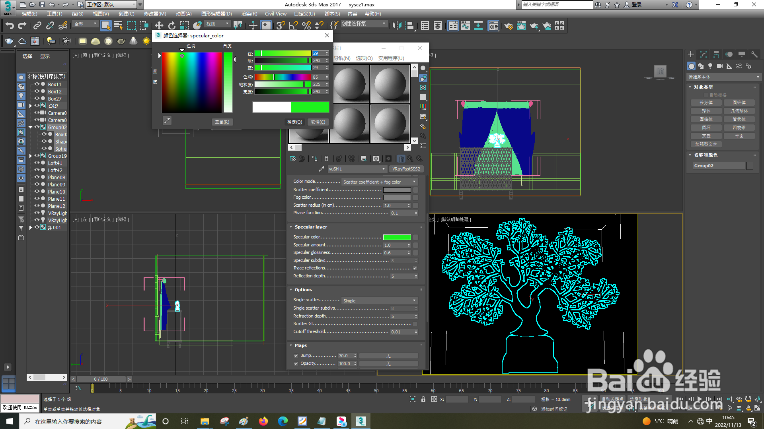Open the Material Editor toolbar icon
Image resolution: width=764 pixels, height=430 pixels.
[493, 26]
